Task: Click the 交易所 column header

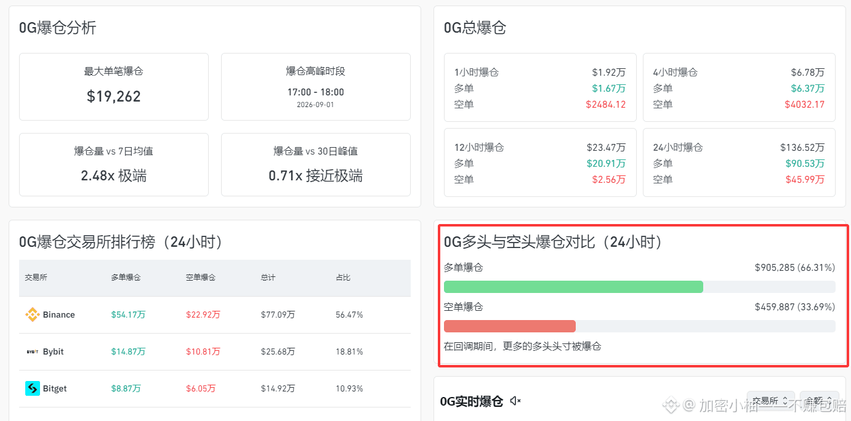Action: (x=36, y=278)
